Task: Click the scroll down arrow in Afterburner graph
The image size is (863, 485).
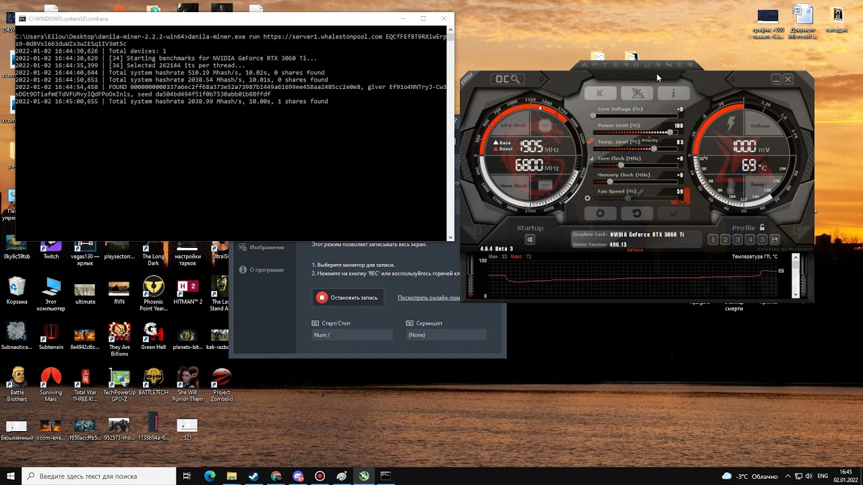Action: 796,294
